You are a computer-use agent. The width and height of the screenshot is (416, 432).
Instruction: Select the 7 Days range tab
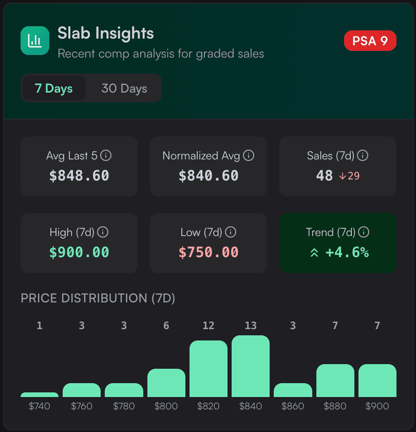53,88
